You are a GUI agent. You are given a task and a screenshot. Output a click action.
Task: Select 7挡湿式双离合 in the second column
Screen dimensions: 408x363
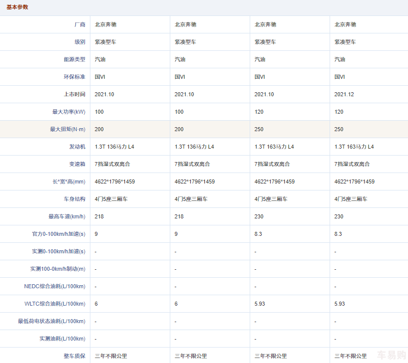192,164
